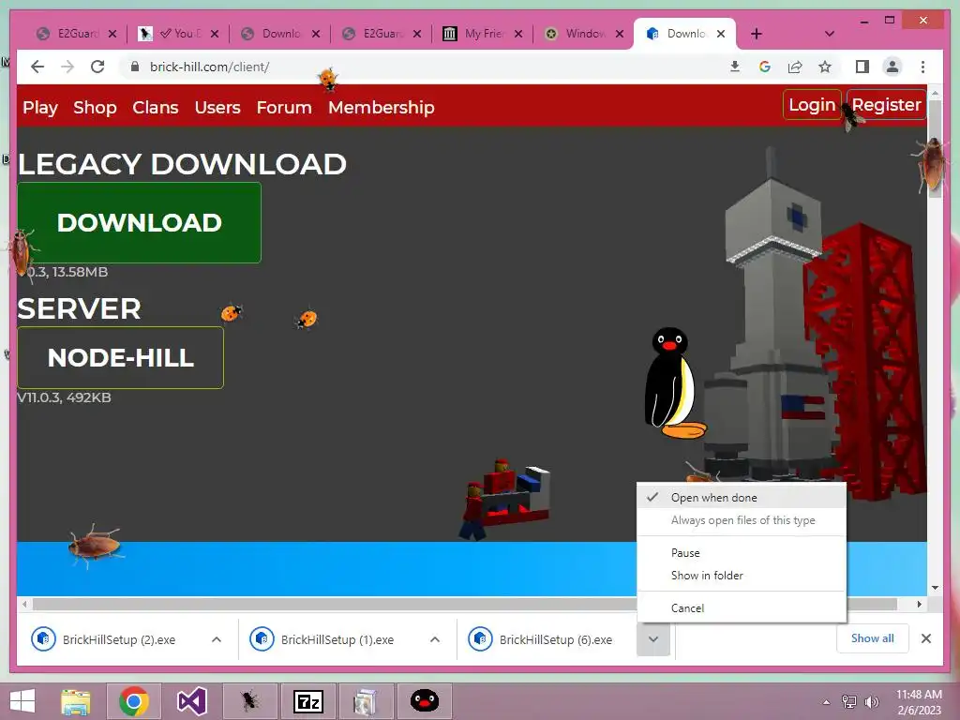
Task: Go to the Clans page
Action: (x=156, y=107)
